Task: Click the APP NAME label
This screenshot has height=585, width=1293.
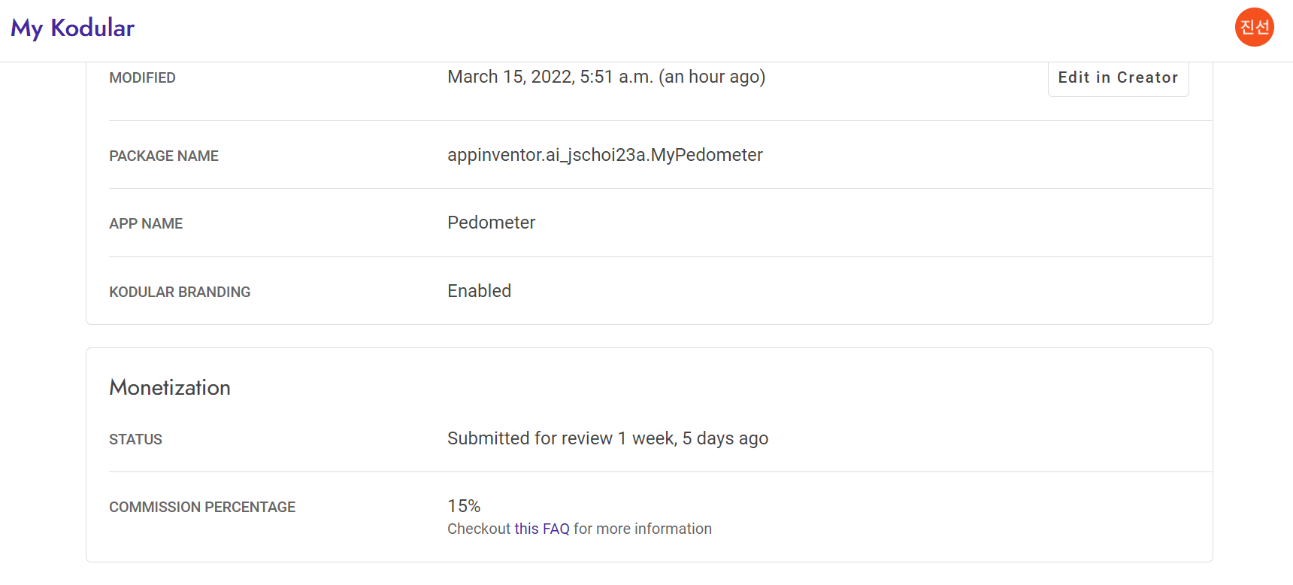Action: click(146, 223)
